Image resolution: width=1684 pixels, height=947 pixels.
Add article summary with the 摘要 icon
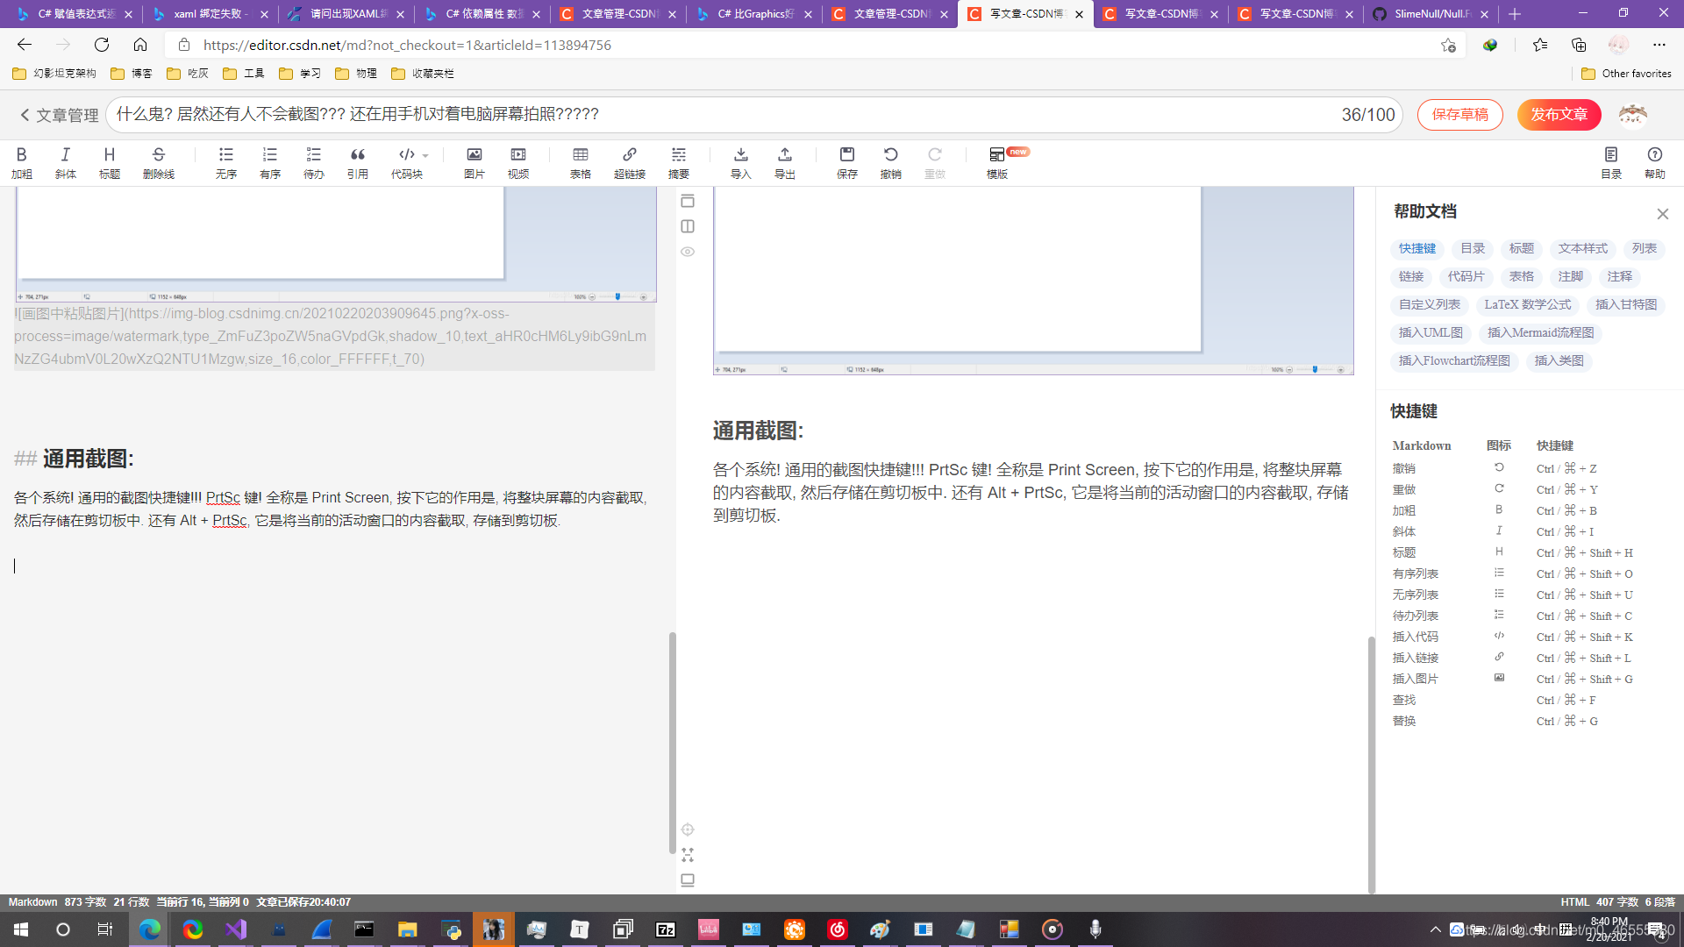pos(679,163)
